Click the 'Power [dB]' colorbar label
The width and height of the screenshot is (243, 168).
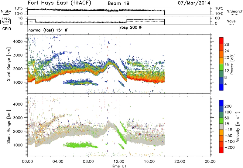tap(232, 64)
